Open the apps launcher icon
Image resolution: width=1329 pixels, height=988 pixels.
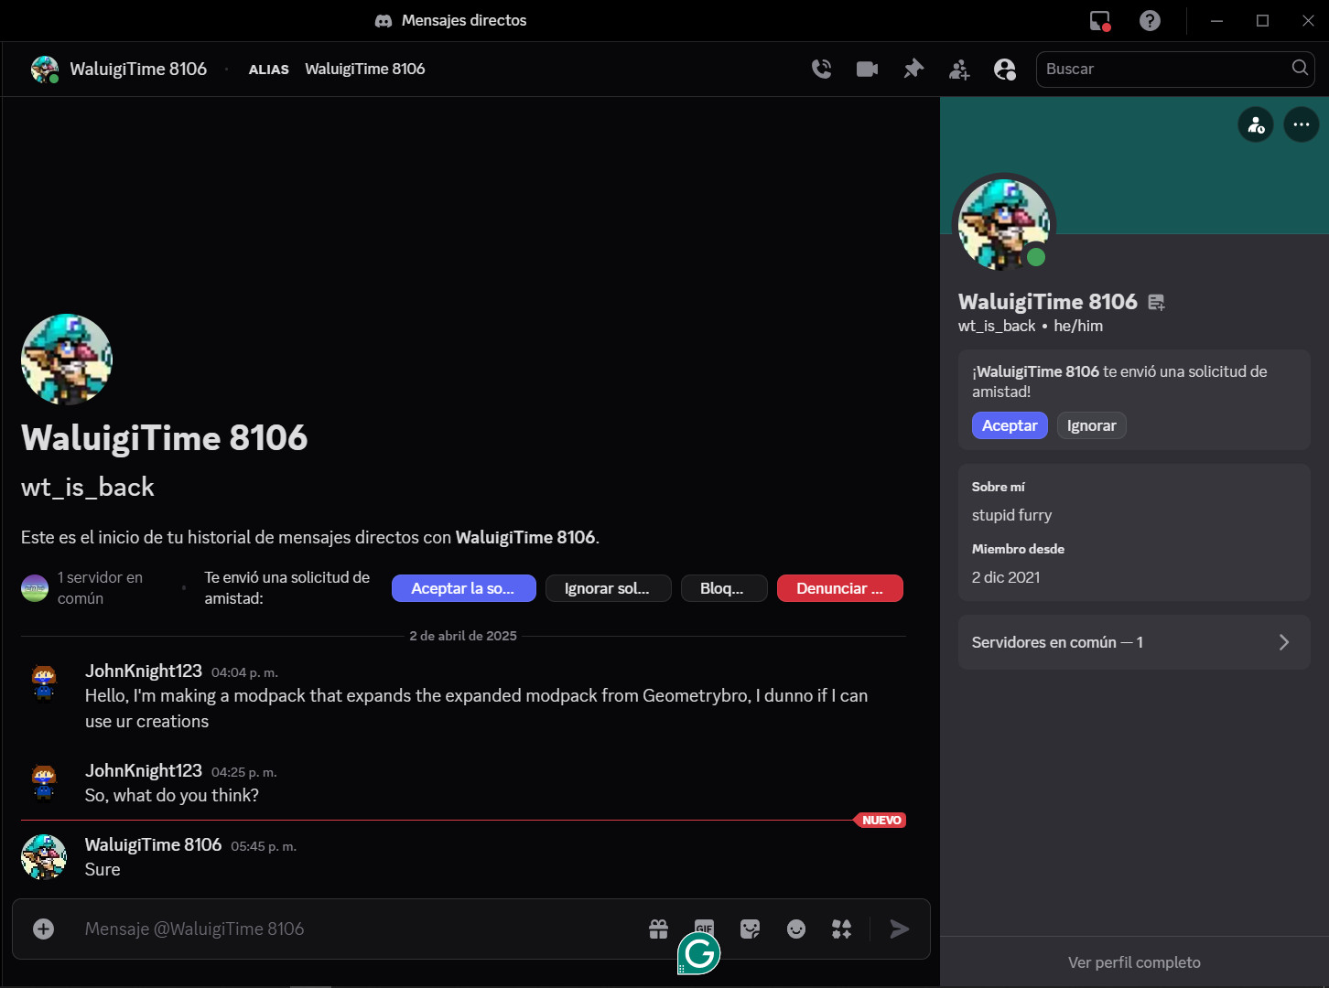tap(841, 929)
